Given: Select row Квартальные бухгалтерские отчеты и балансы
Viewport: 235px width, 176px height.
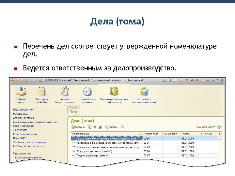Looking at the screenshot, I should 145,139.
